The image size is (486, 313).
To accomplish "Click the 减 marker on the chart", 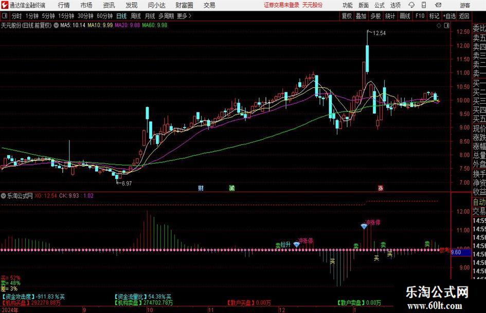I will pos(232,188).
